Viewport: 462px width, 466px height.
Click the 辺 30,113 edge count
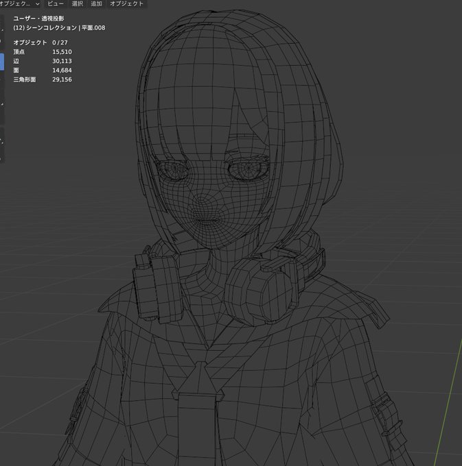pos(43,61)
